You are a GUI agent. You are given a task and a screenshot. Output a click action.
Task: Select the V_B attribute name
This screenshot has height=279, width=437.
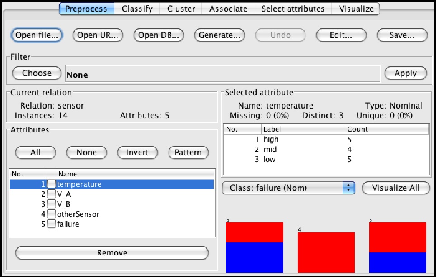click(x=64, y=204)
